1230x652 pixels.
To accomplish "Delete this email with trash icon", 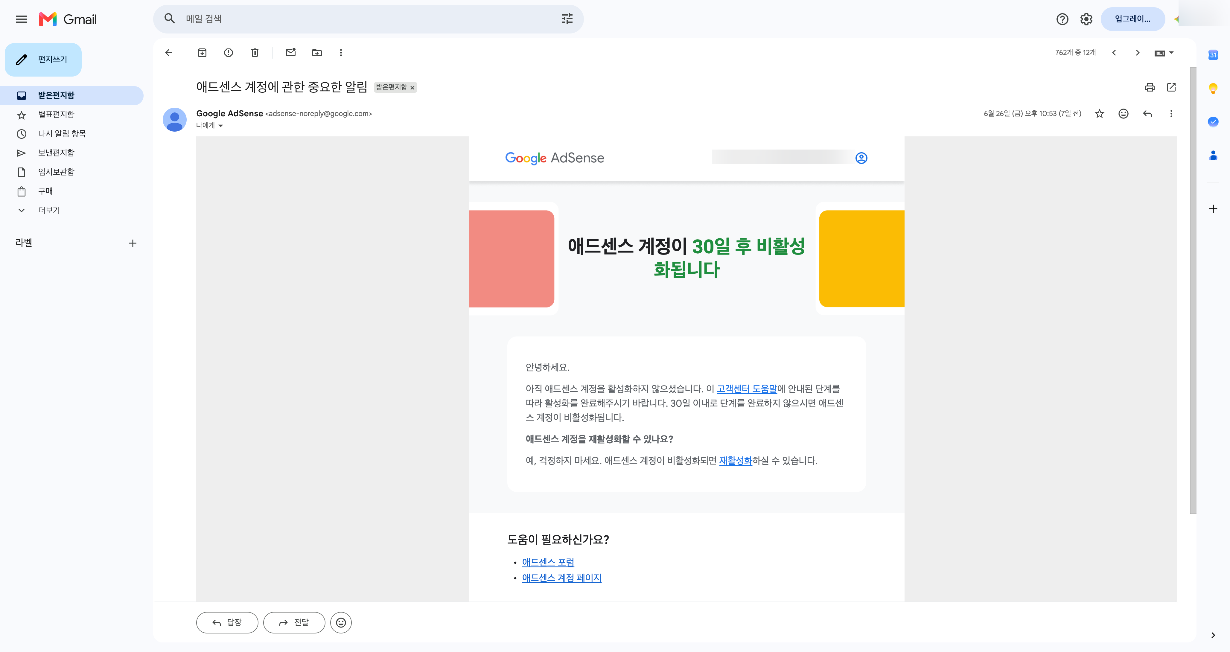I will [x=255, y=53].
